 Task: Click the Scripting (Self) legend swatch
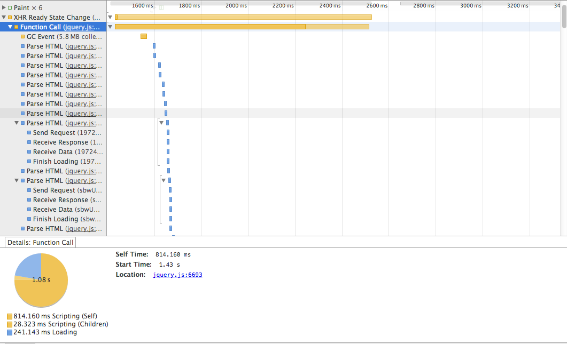coord(10,316)
